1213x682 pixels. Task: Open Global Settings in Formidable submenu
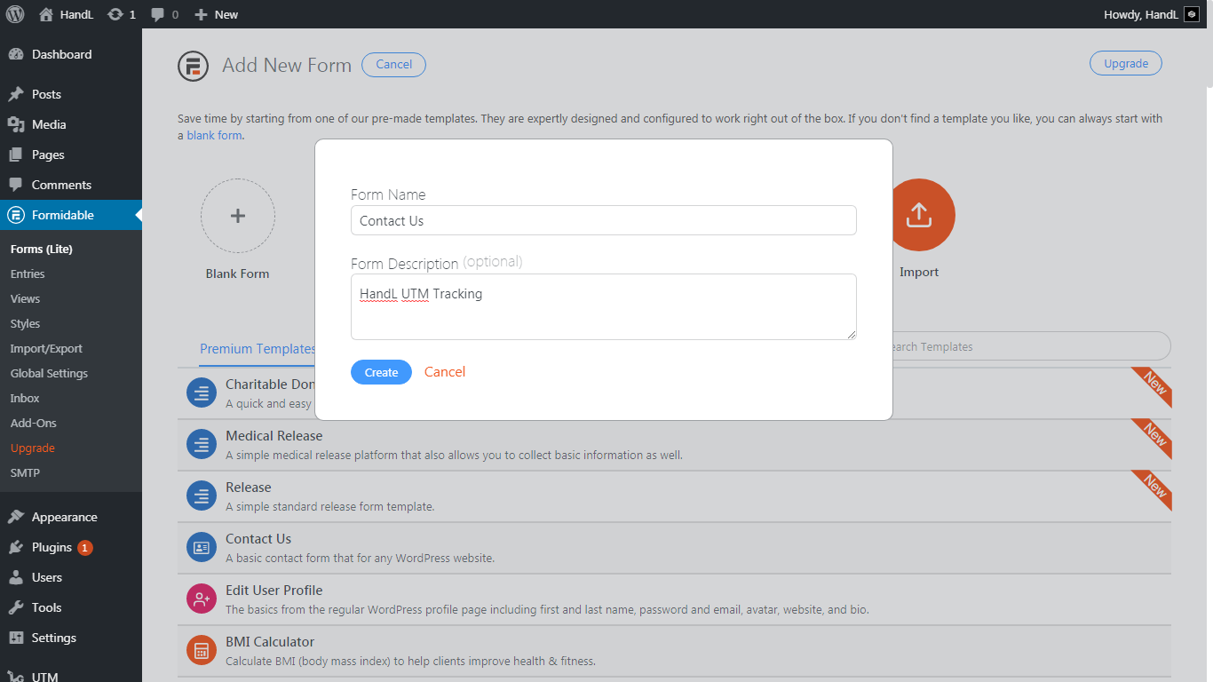click(49, 374)
